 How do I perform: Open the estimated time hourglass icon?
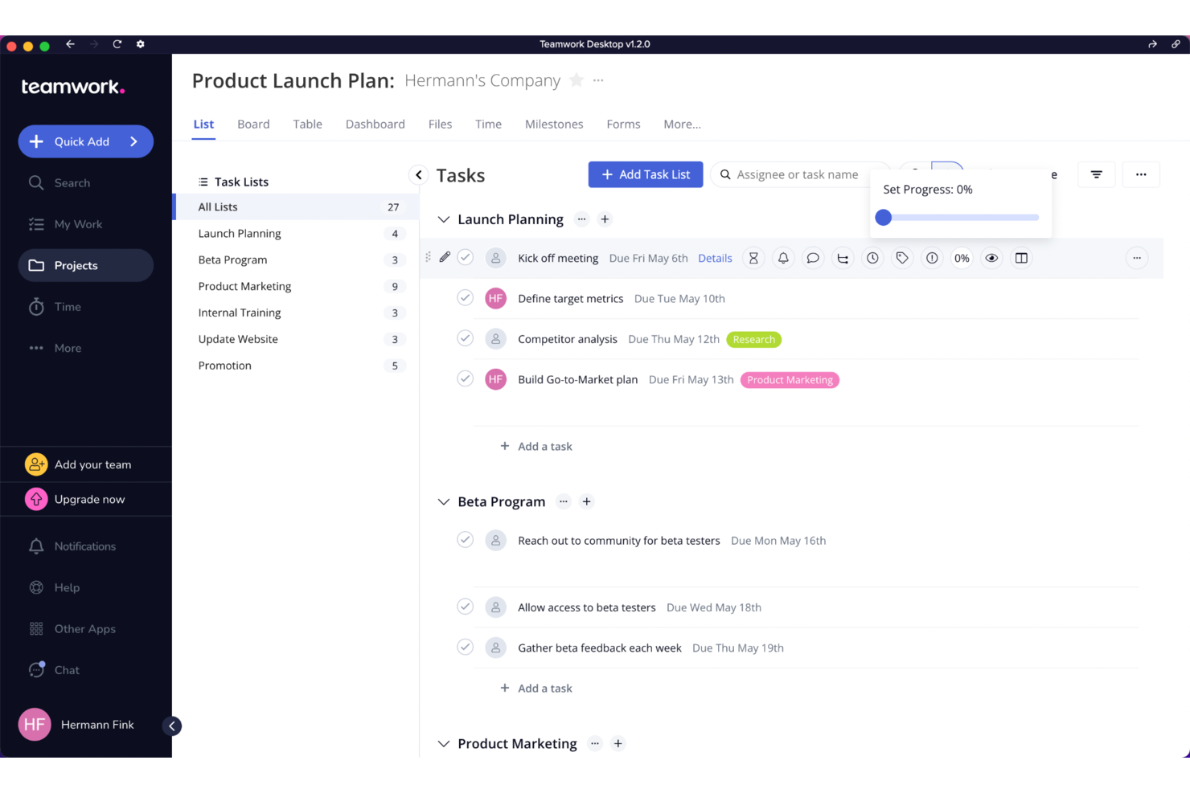(x=753, y=258)
